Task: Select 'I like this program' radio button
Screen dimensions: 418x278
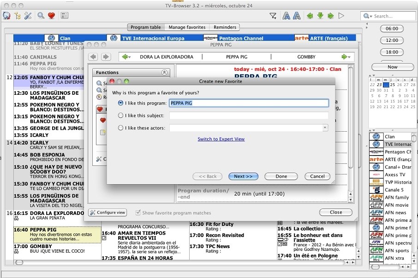Action: 120,103
